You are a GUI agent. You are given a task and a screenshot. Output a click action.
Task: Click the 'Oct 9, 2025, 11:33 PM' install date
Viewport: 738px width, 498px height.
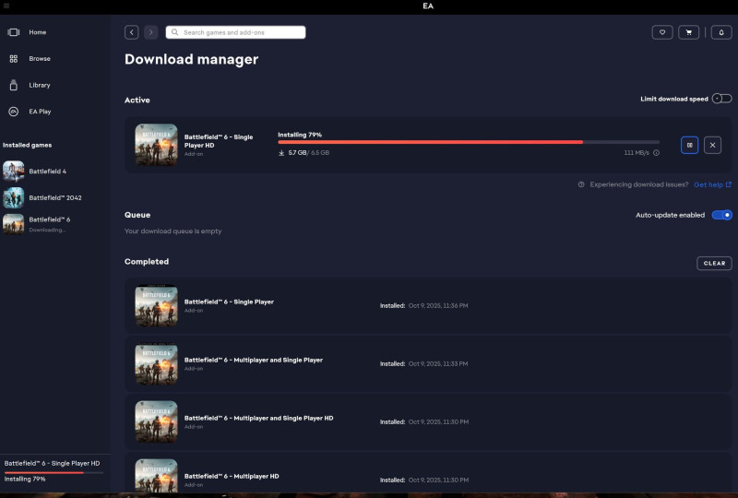point(438,364)
